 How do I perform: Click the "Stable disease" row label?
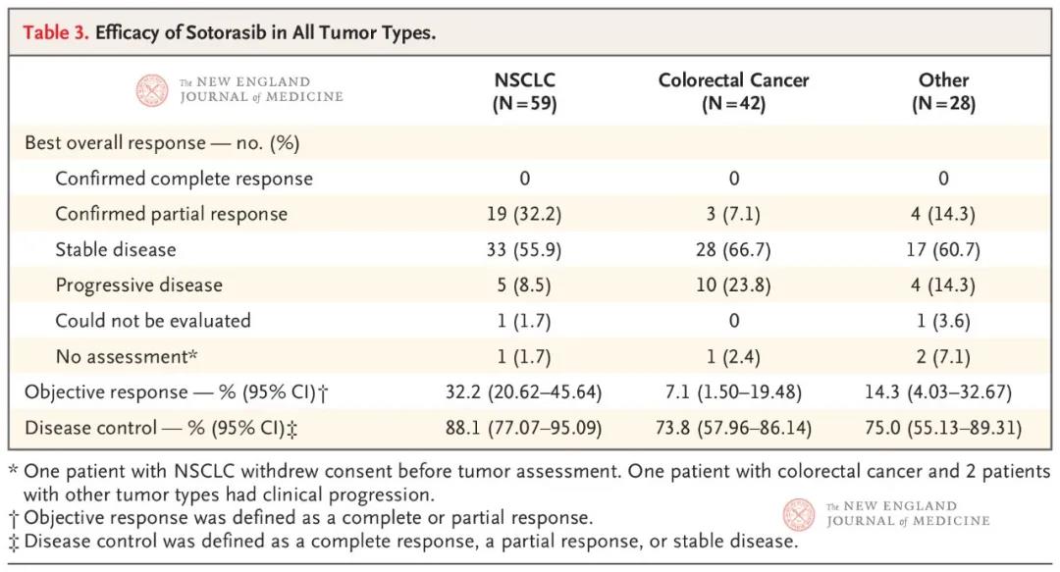[x=116, y=249]
